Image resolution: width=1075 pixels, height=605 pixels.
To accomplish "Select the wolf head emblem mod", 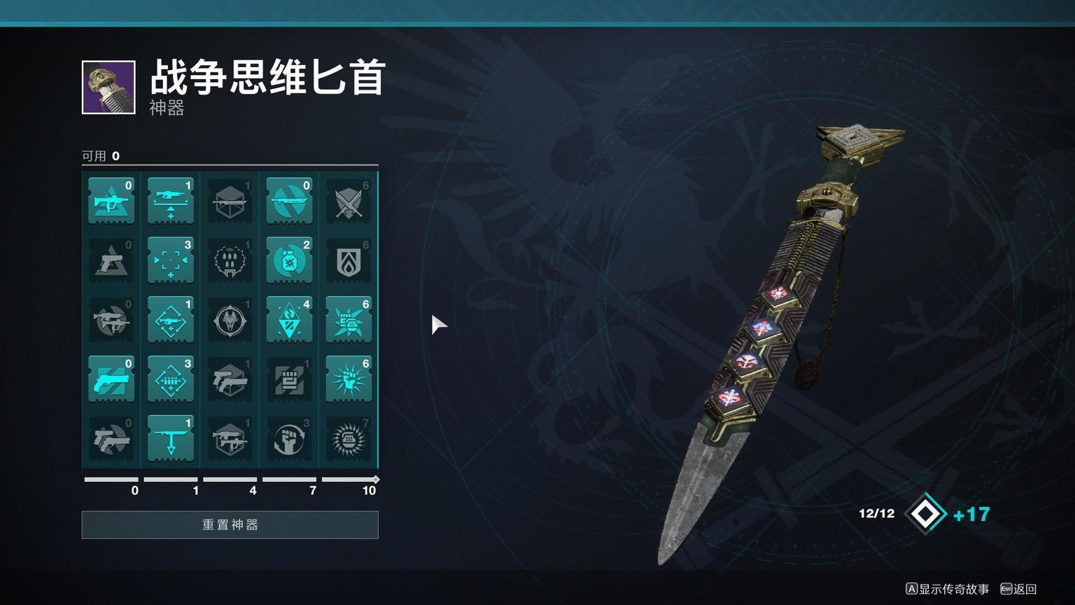I will 230,320.
